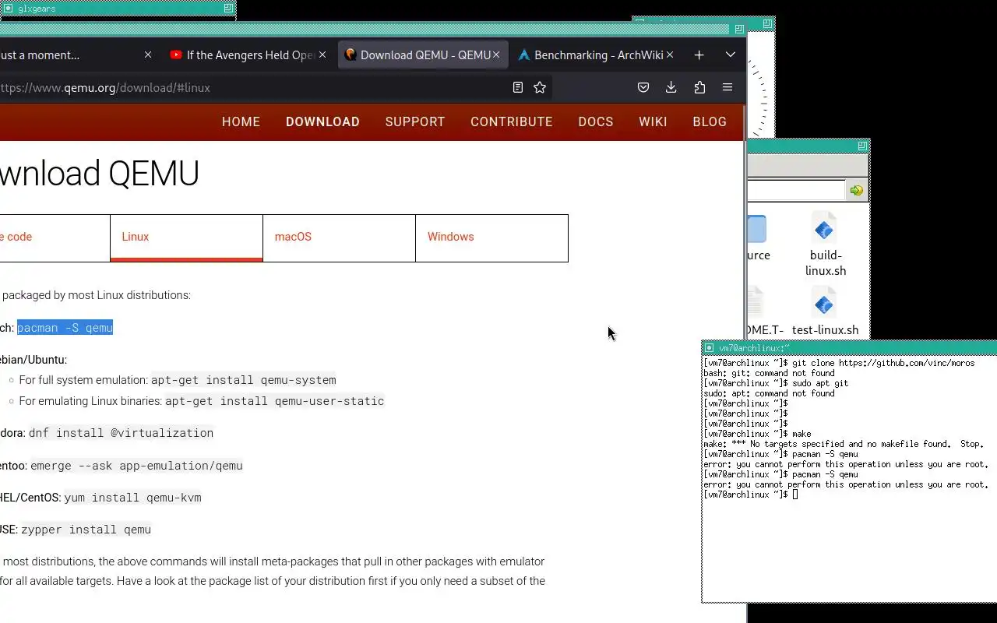The image size is (997, 623).
Task: Click the apt-get install qemu-user-static command
Action: point(275,401)
